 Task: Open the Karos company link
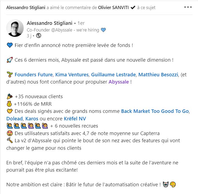(x=32, y=119)
